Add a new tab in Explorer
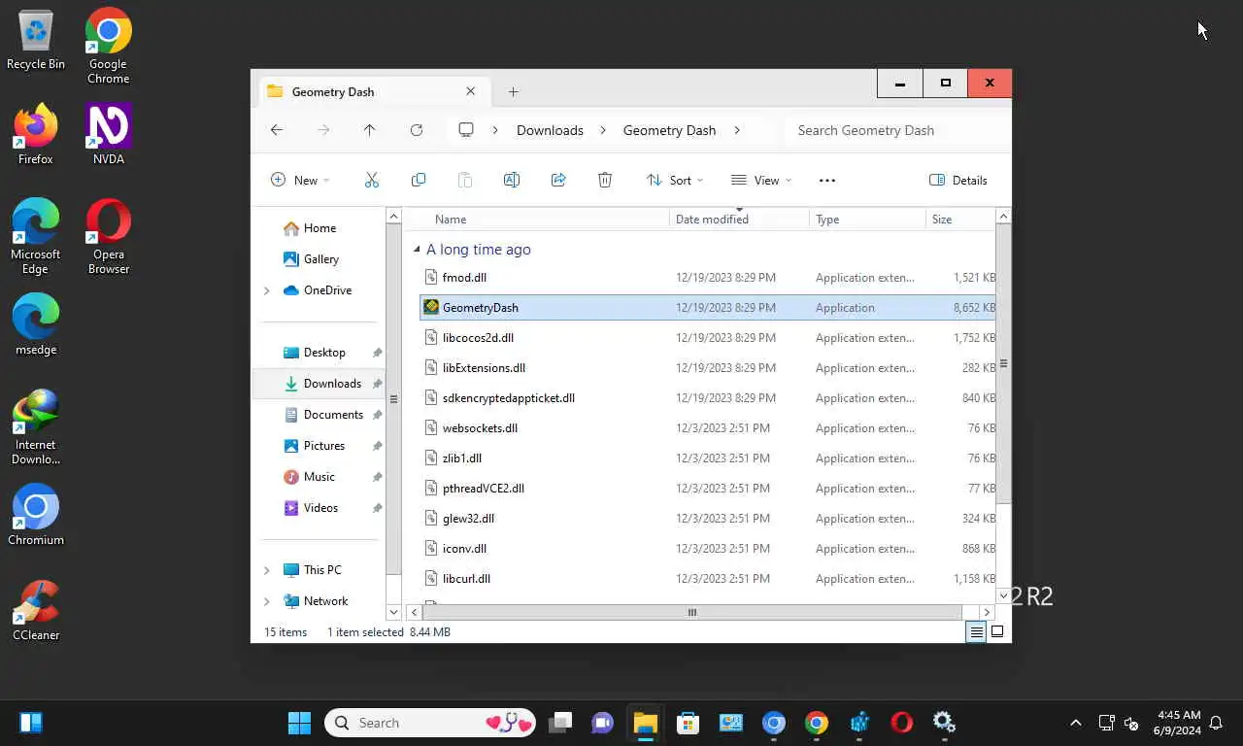 pyautogui.click(x=513, y=91)
